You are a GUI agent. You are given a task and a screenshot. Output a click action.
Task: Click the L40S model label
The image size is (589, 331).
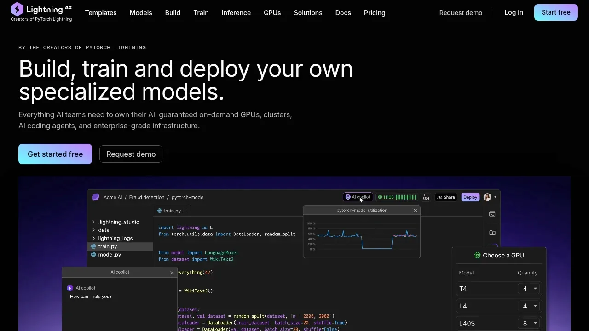pos(467,324)
